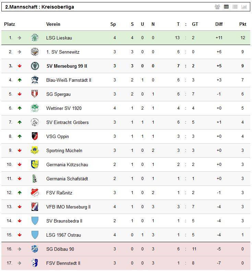Switch to the table view icon
Screen dimensions: 252x271
tap(226, 7)
